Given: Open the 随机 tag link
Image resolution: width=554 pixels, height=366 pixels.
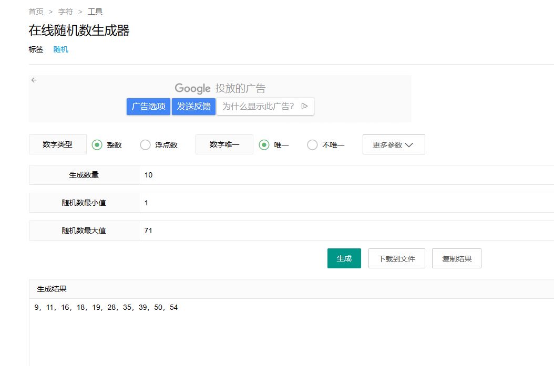Looking at the screenshot, I should (x=61, y=50).
